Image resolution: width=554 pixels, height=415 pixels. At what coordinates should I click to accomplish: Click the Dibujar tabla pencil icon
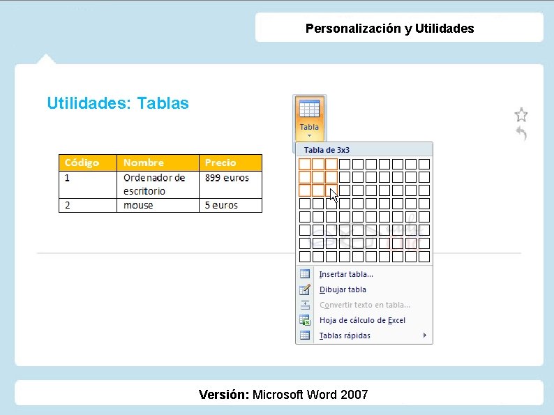[x=305, y=289]
